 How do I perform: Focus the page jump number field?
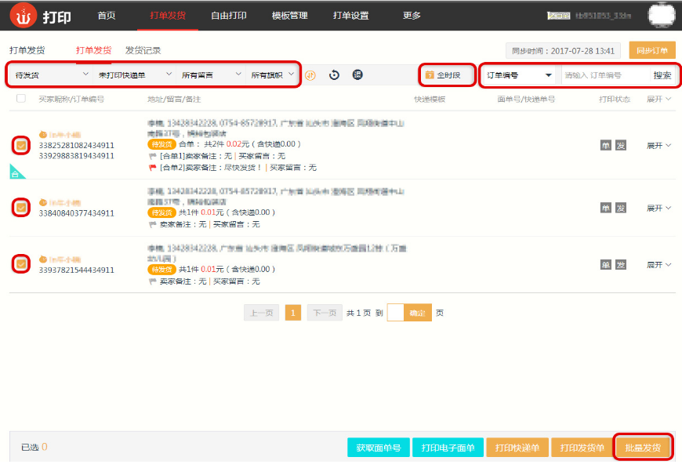tap(395, 313)
